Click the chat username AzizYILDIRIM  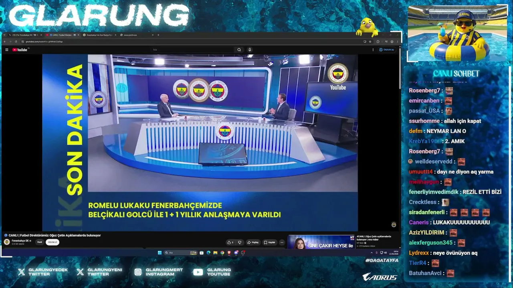(x=426, y=233)
